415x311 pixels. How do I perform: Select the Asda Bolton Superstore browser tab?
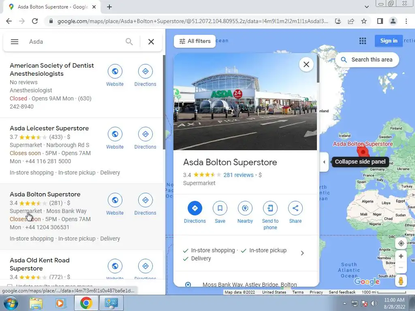52,7
